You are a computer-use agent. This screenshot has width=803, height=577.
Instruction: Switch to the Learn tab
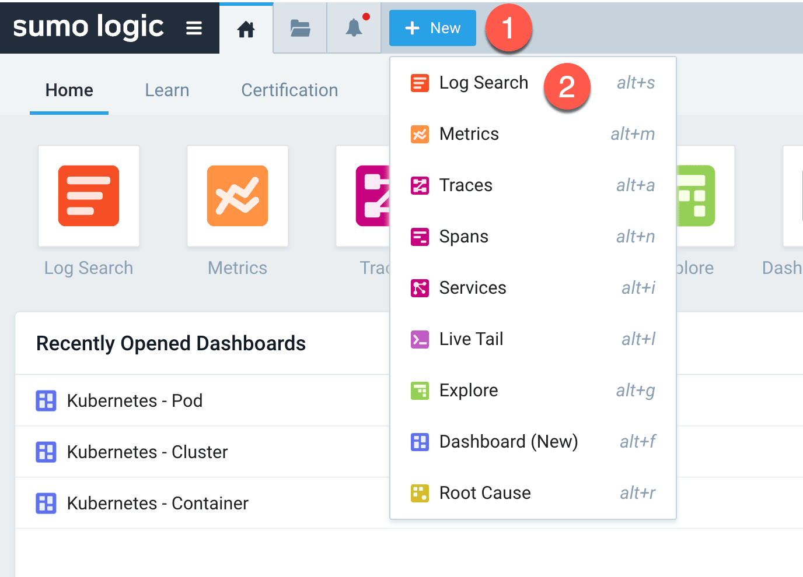click(167, 90)
